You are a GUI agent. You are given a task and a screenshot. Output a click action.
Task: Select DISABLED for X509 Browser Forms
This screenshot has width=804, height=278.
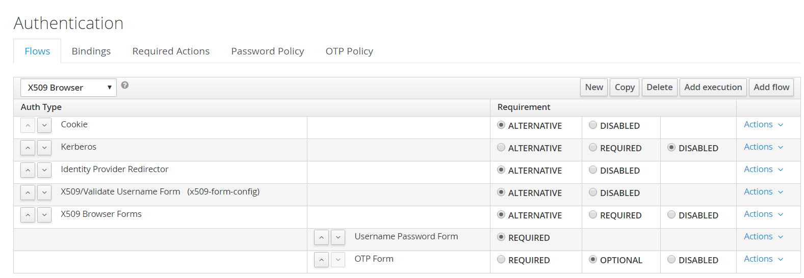[x=671, y=215]
